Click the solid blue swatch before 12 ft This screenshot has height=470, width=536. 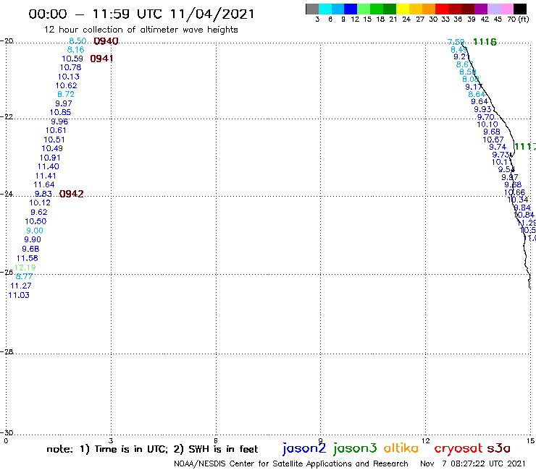(351, 9)
